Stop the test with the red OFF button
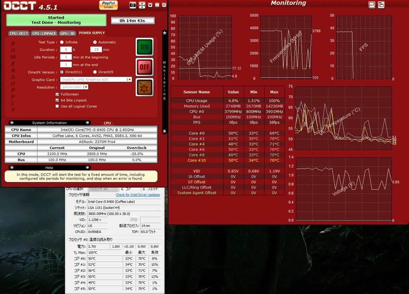The image size is (409, 294). click(x=145, y=67)
